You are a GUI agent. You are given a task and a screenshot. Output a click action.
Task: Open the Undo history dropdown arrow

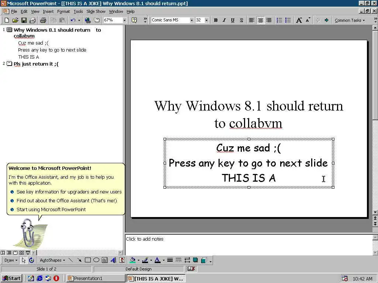tap(79, 20)
